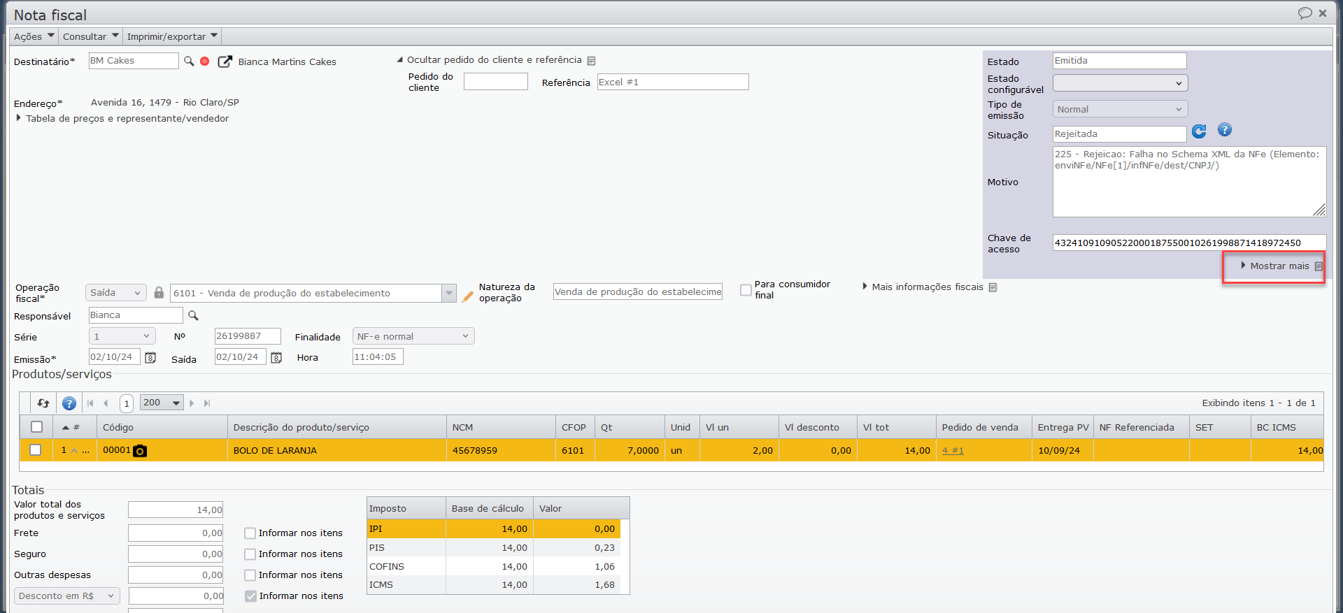Click the lock icon beside Operação fiscal
Image resolution: width=1343 pixels, height=613 pixels.
tap(159, 293)
